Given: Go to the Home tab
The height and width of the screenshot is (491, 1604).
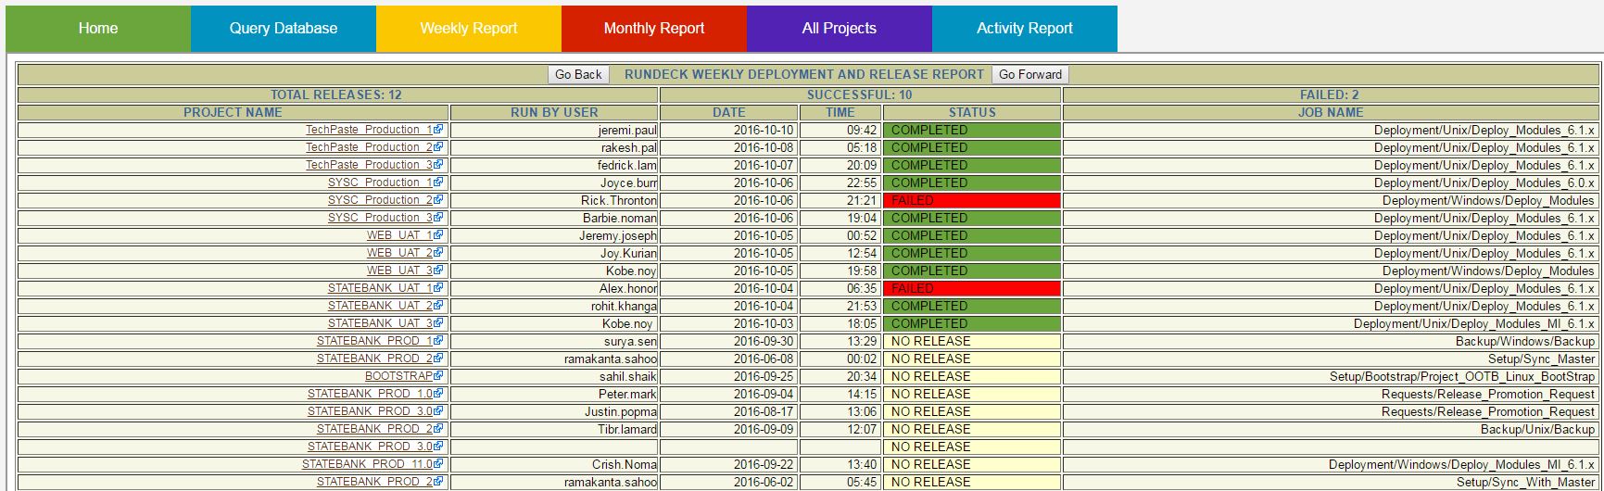Looking at the screenshot, I should click(x=98, y=29).
